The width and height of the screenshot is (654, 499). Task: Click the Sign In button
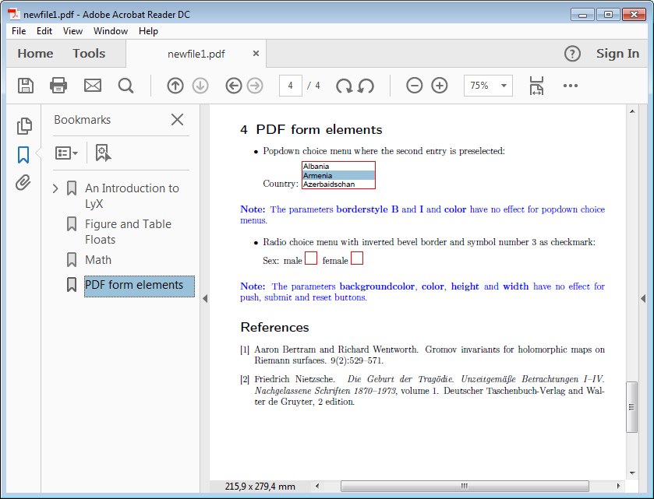617,54
